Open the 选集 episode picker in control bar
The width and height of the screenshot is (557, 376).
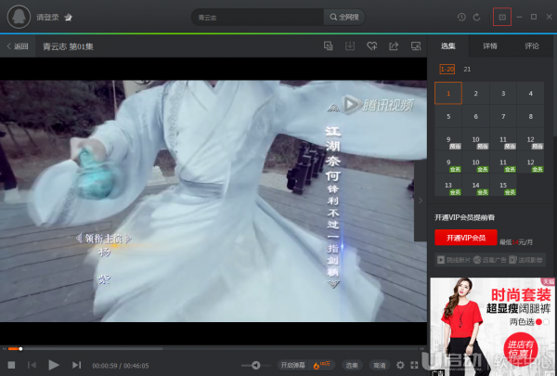(x=352, y=365)
